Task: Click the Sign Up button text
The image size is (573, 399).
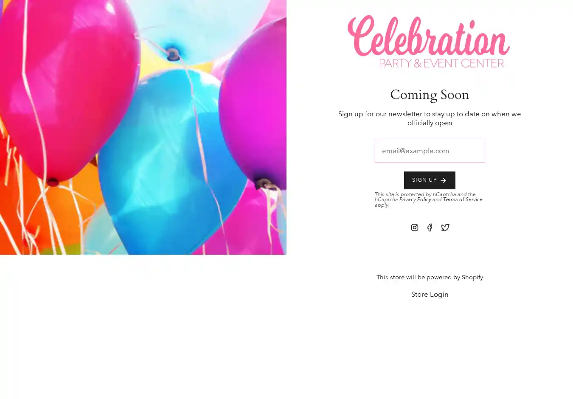Action: click(x=424, y=180)
